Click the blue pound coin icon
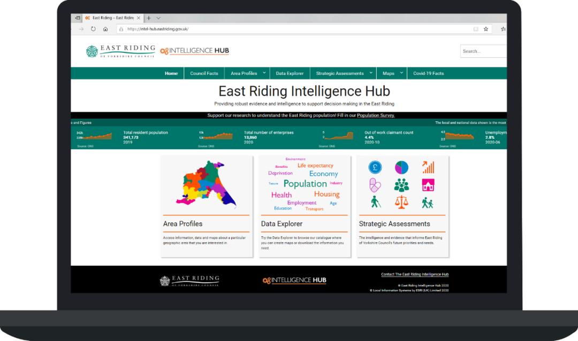Screen dimensions: 578x341 click(375, 167)
